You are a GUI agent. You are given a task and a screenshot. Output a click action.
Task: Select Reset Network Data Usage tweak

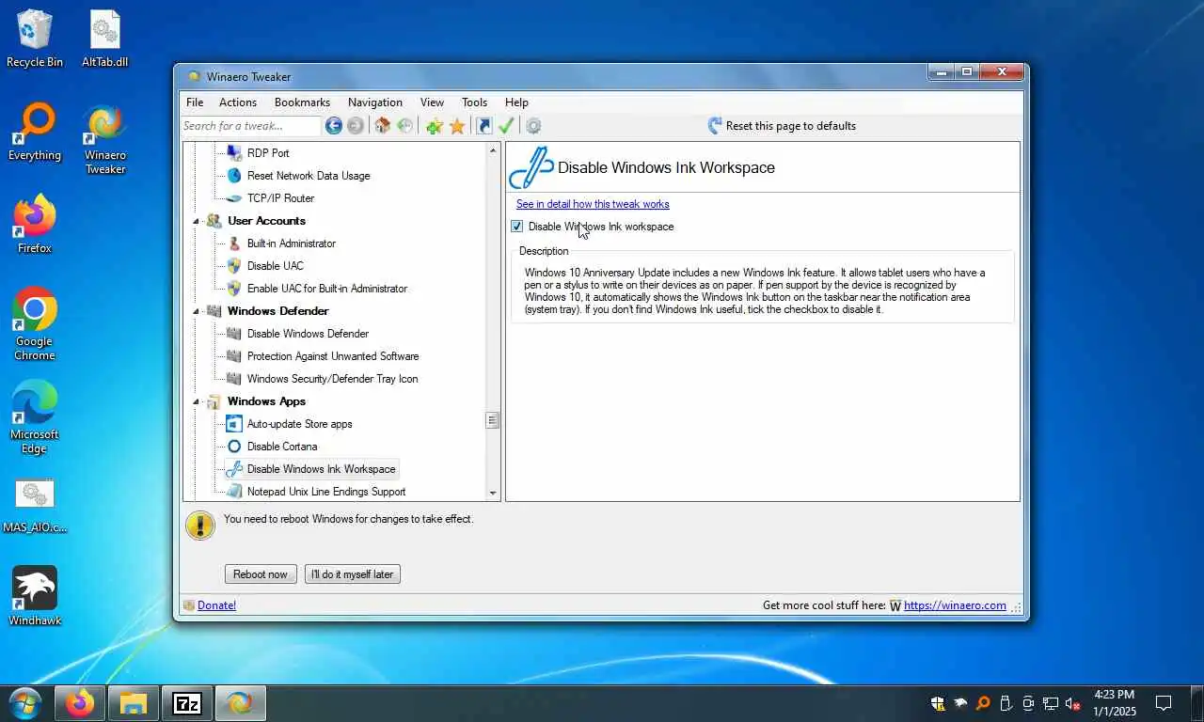(309, 176)
